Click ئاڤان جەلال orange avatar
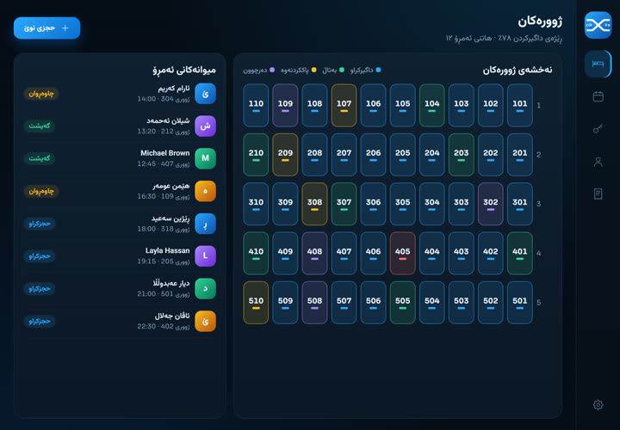 tap(205, 321)
